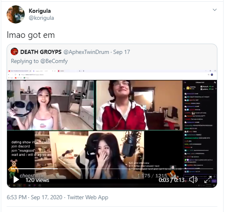Open the Korigula display name link

[x=40, y=11]
